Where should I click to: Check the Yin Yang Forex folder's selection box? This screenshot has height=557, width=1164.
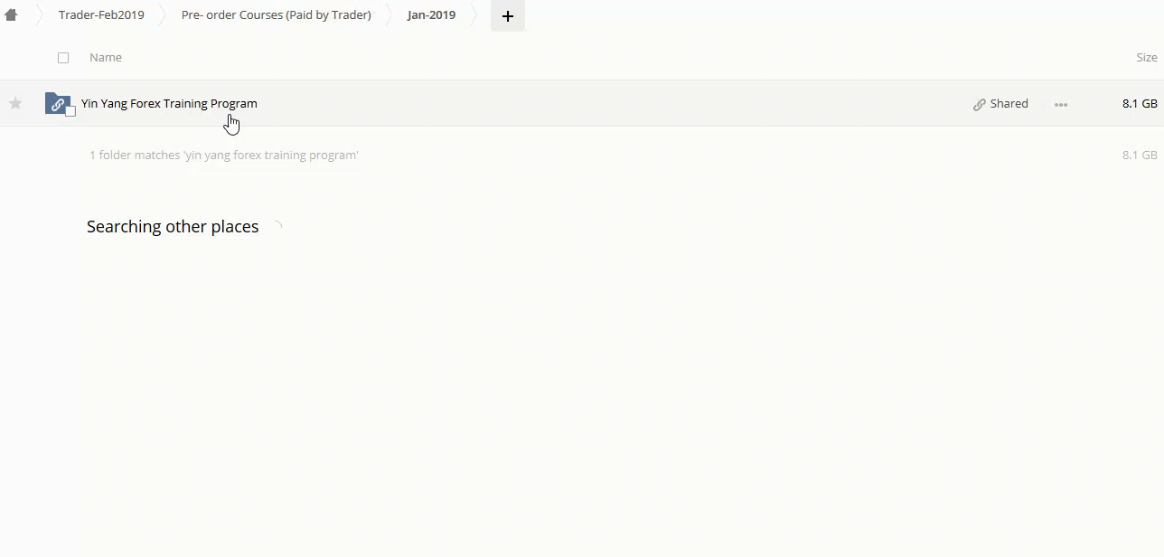[70, 111]
